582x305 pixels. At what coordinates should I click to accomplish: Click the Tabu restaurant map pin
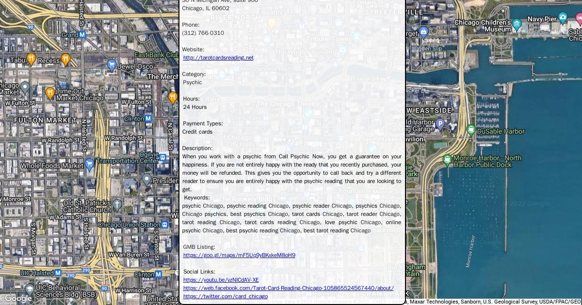tap(31, 59)
